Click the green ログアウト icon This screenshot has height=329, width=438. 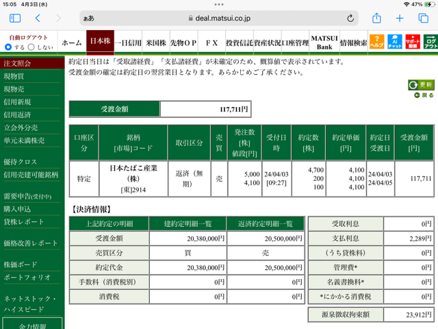coord(430,42)
